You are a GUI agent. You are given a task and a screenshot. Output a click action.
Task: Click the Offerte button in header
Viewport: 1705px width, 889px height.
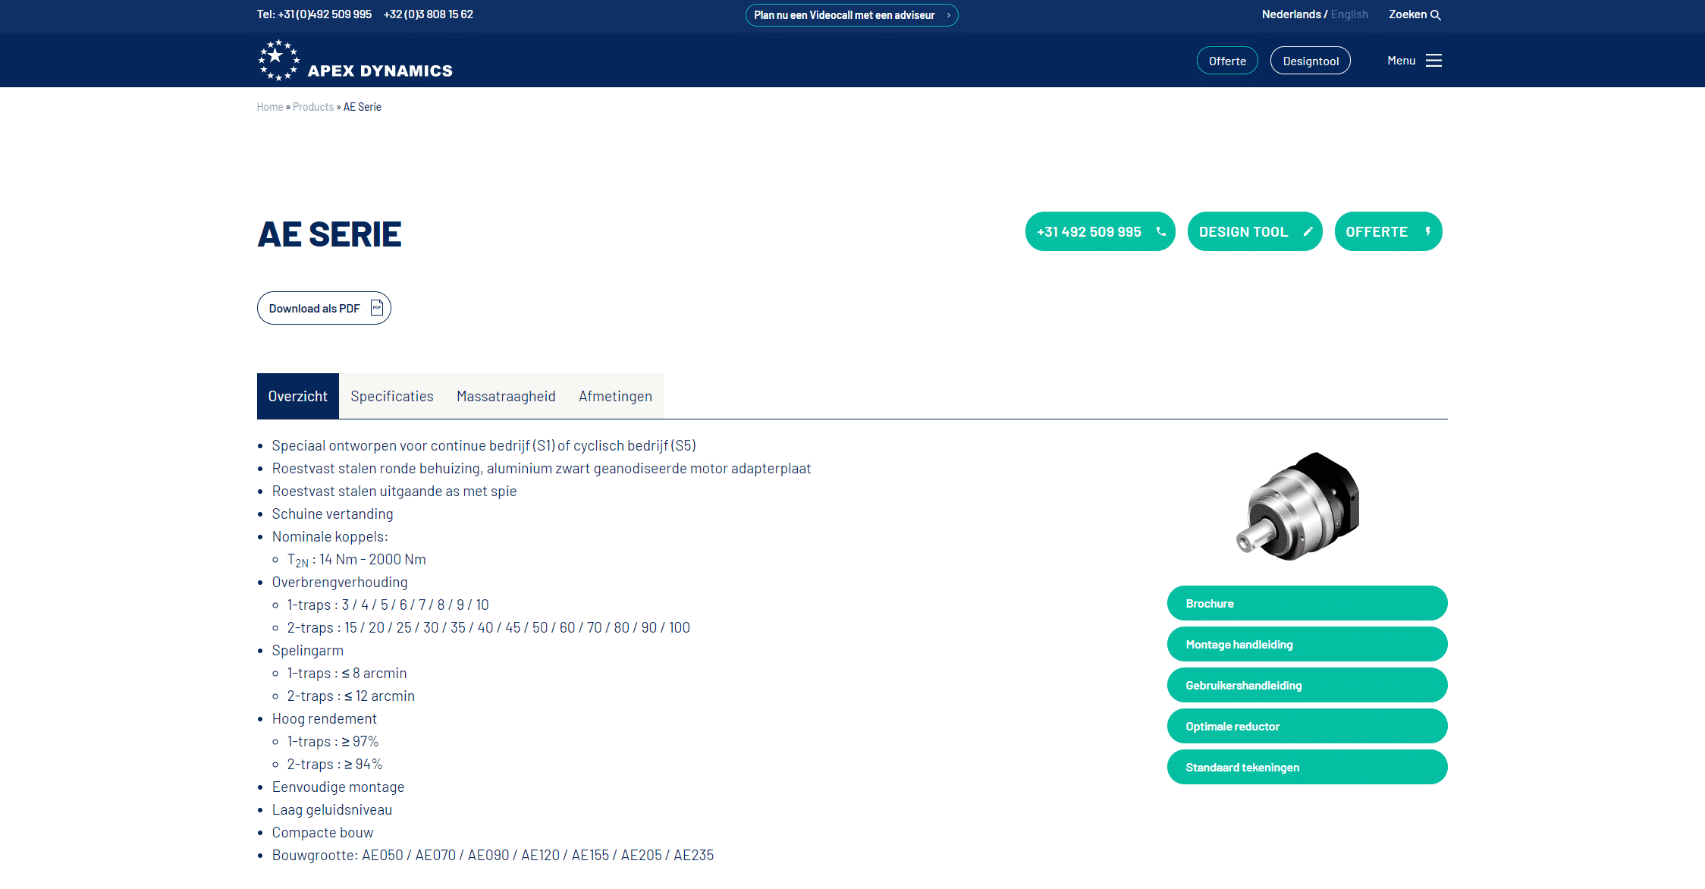coord(1227,61)
